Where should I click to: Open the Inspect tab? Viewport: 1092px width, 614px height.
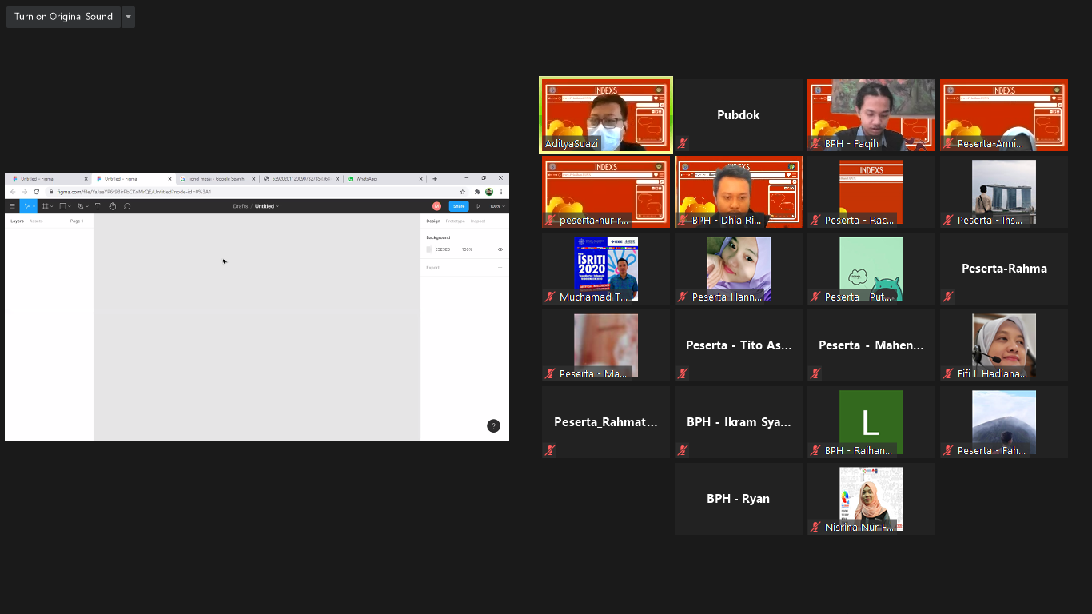[x=478, y=221]
